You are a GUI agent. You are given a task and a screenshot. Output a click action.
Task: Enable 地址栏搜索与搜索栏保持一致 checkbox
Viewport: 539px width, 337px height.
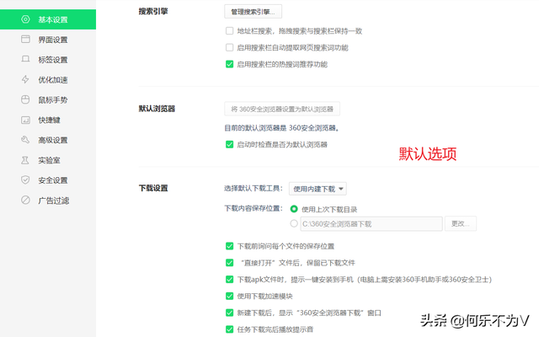[229, 31]
